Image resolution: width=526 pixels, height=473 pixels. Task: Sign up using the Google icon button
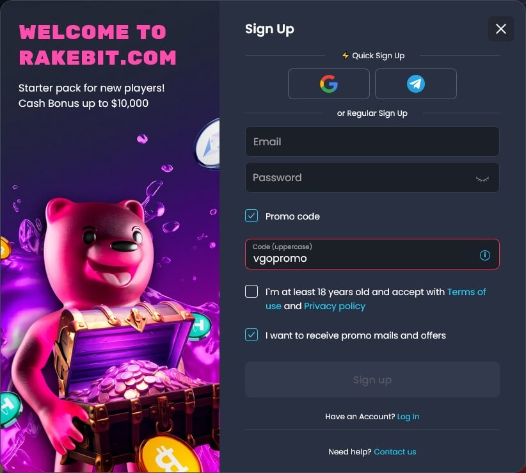coord(328,84)
